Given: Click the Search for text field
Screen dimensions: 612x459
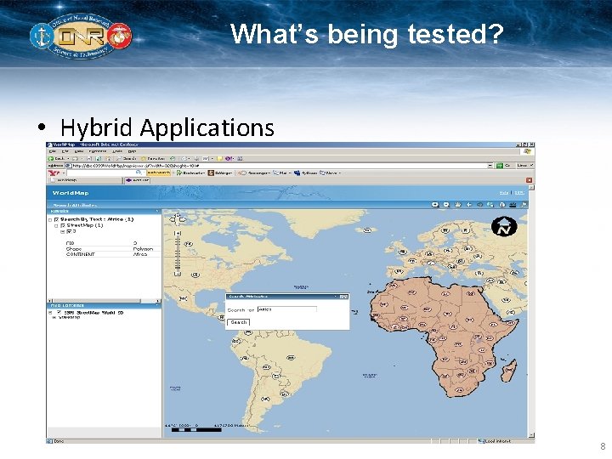Looking at the screenshot, I should tap(287, 309).
